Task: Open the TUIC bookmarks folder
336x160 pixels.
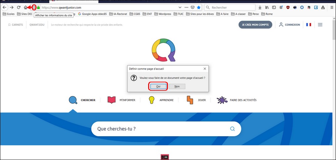Action: [178, 14]
